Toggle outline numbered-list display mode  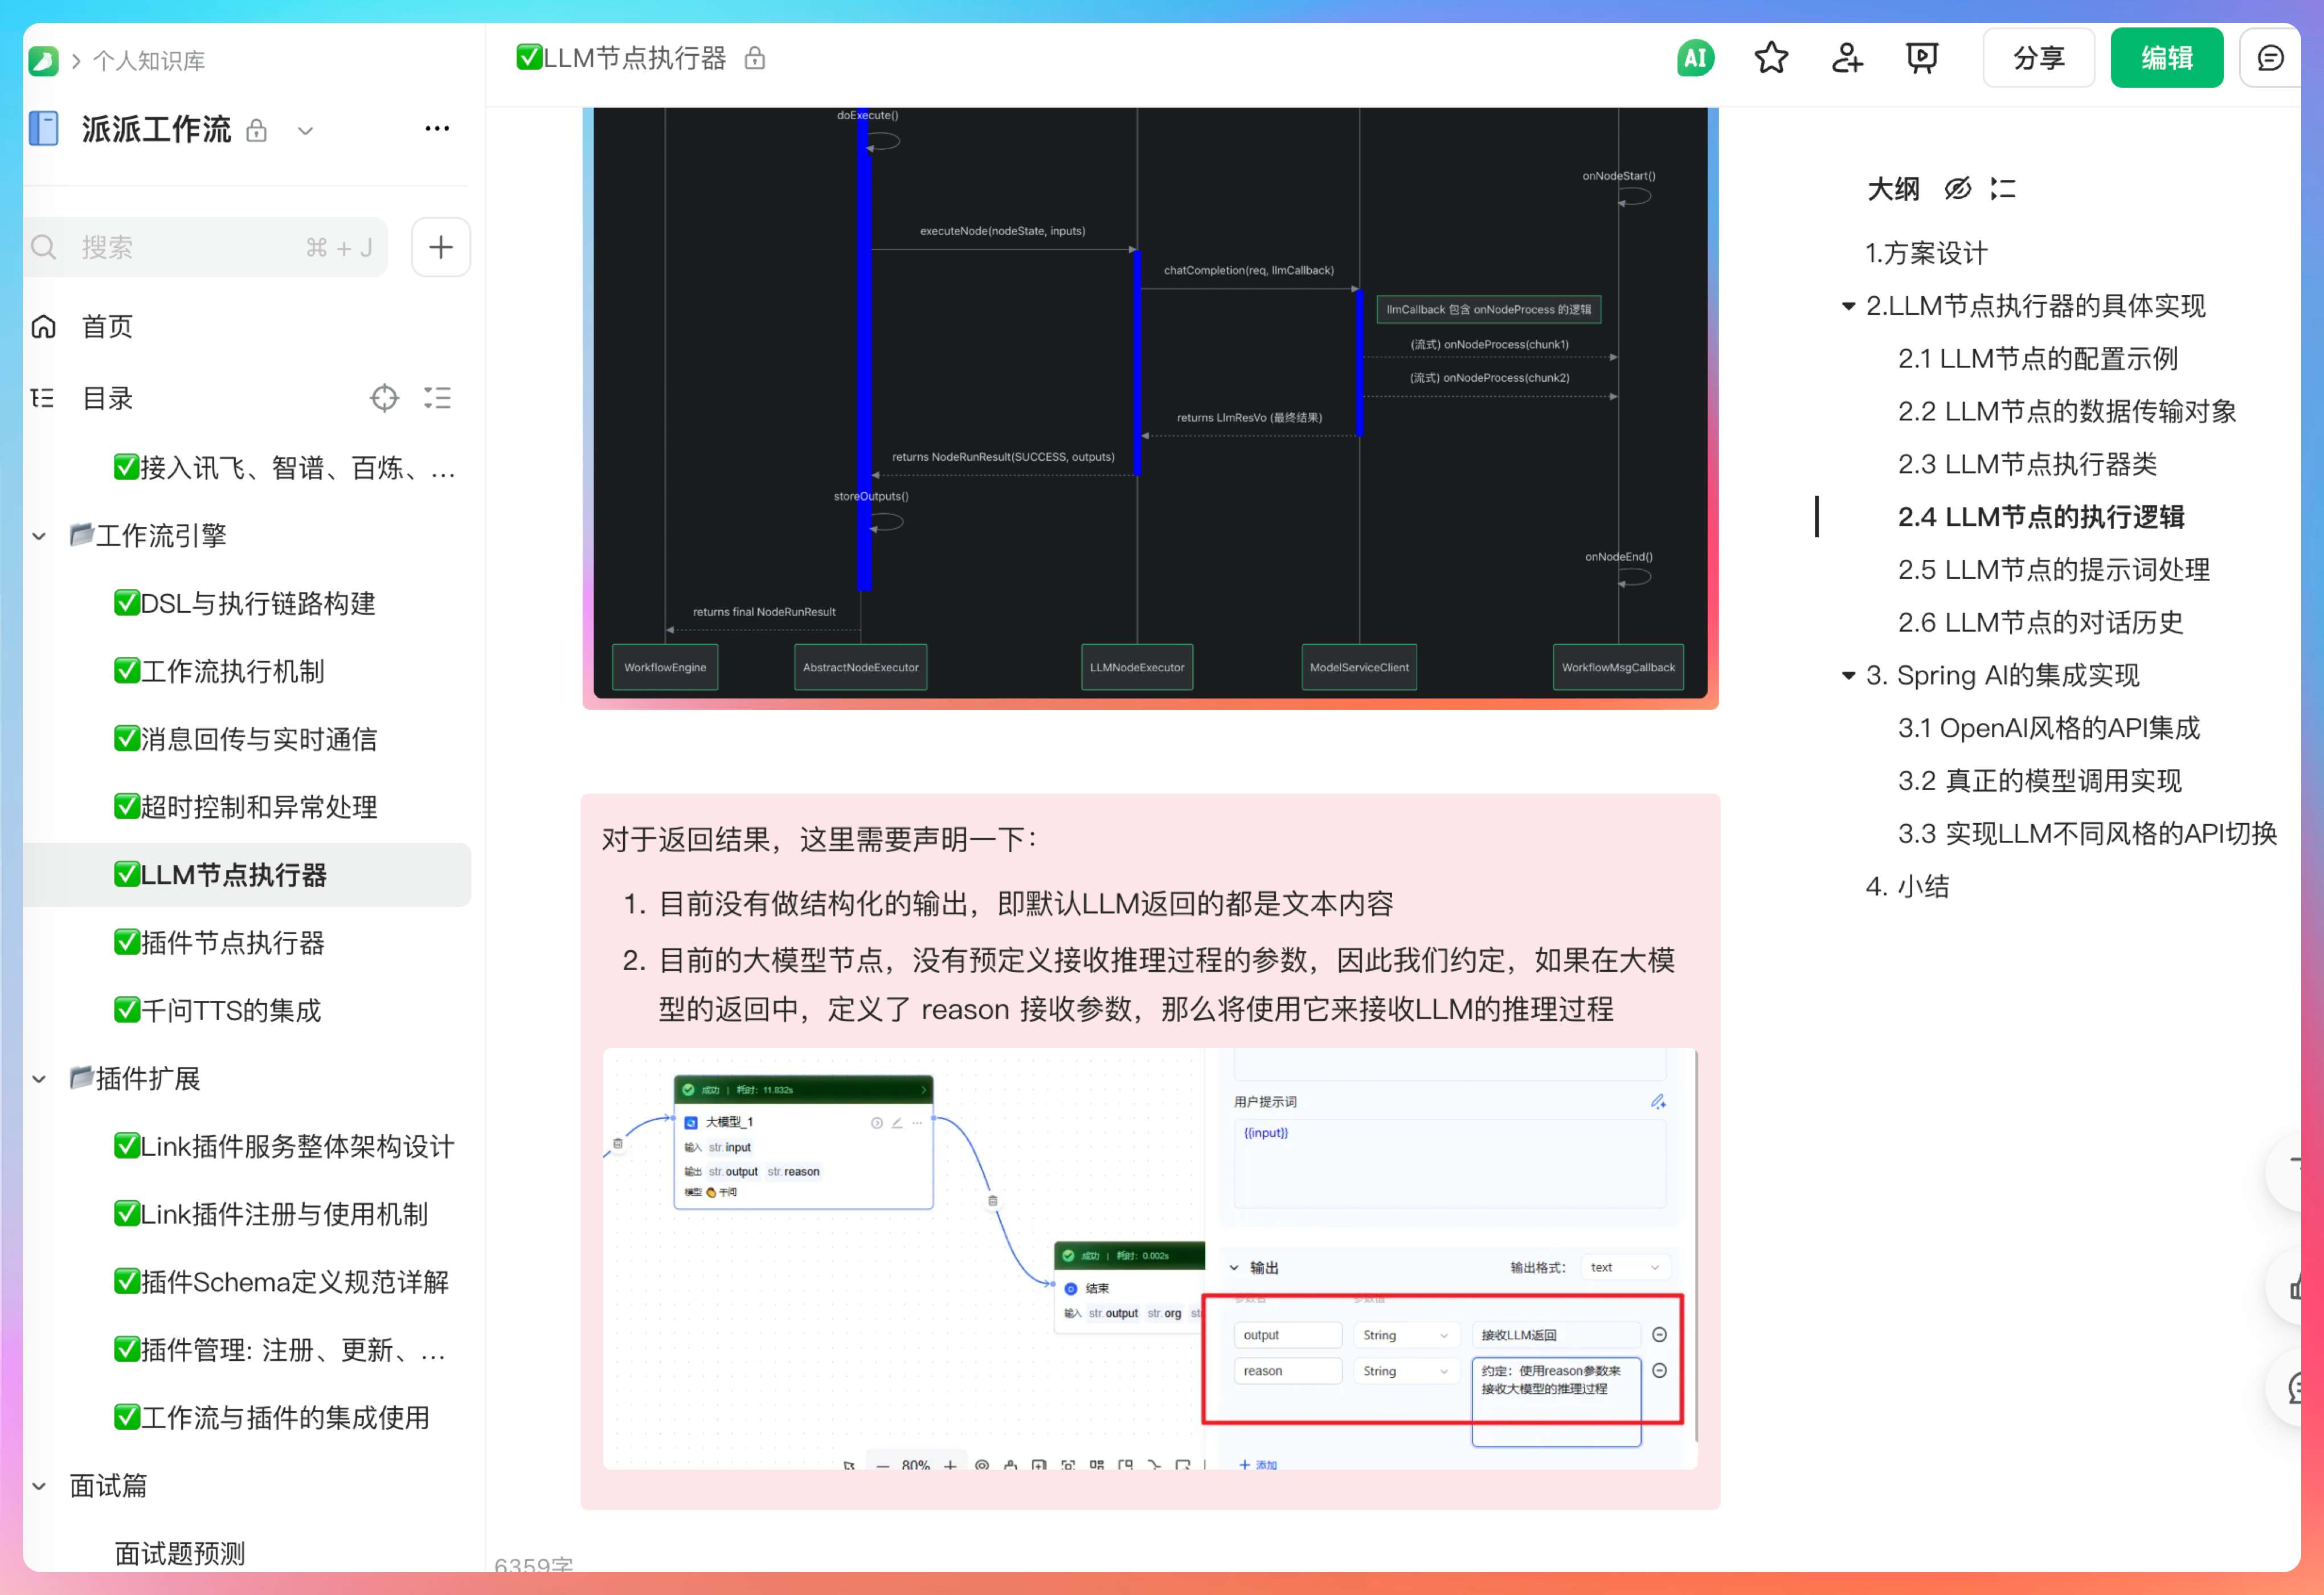click(x=2003, y=188)
